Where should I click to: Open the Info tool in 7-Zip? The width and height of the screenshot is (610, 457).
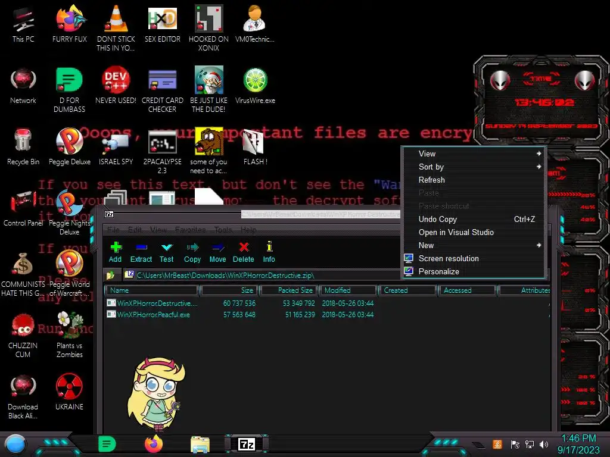[269, 252]
